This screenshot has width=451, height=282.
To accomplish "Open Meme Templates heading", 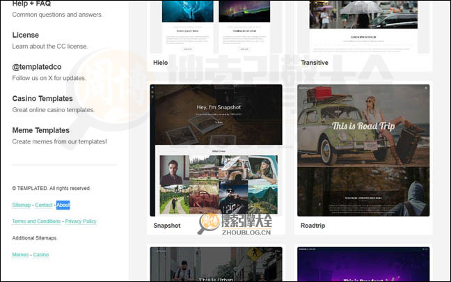I will (x=40, y=130).
